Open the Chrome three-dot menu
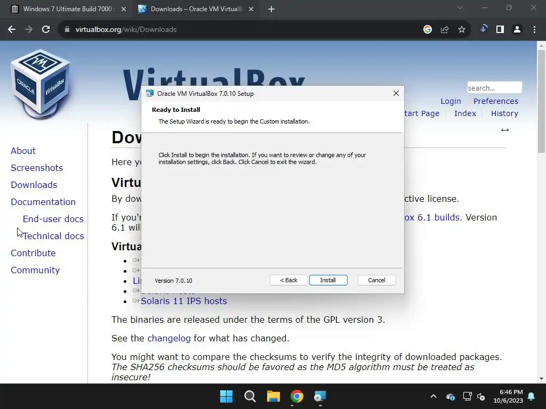546x409 pixels. pos(534,30)
